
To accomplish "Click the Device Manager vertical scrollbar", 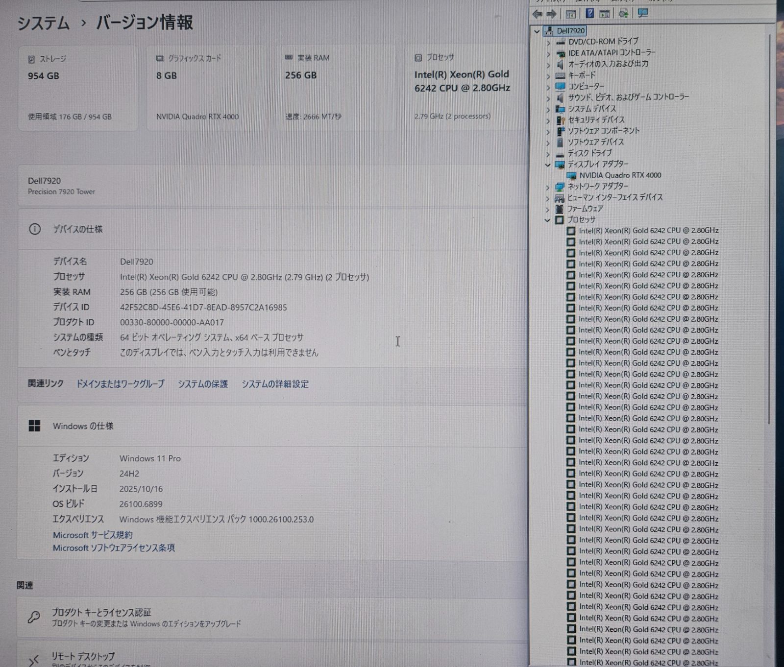I will [770, 245].
